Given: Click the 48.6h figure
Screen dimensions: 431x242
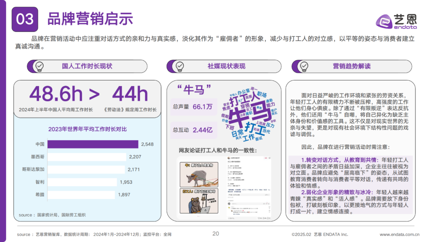Looking at the screenshot, I should [x=56, y=94].
